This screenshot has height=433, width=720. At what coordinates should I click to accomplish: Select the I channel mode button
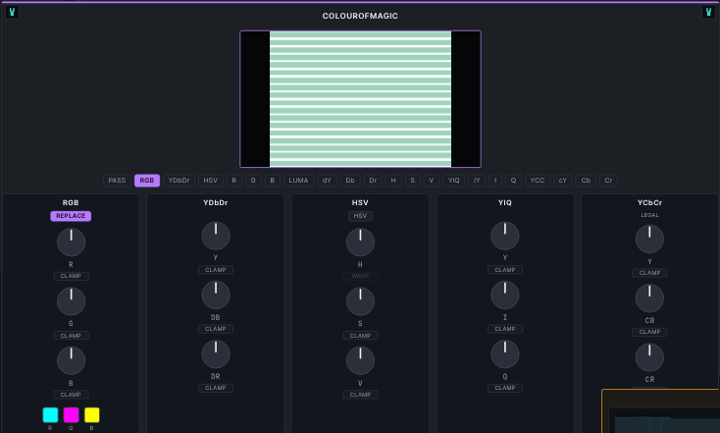pyautogui.click(x=495, y=181)
